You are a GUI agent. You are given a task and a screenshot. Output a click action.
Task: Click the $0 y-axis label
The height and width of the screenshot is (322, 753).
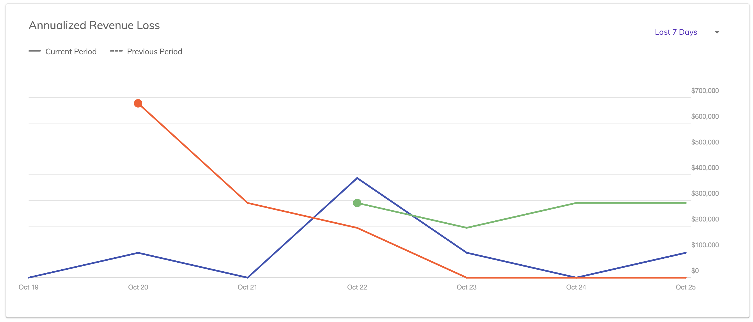click(694, 270)
